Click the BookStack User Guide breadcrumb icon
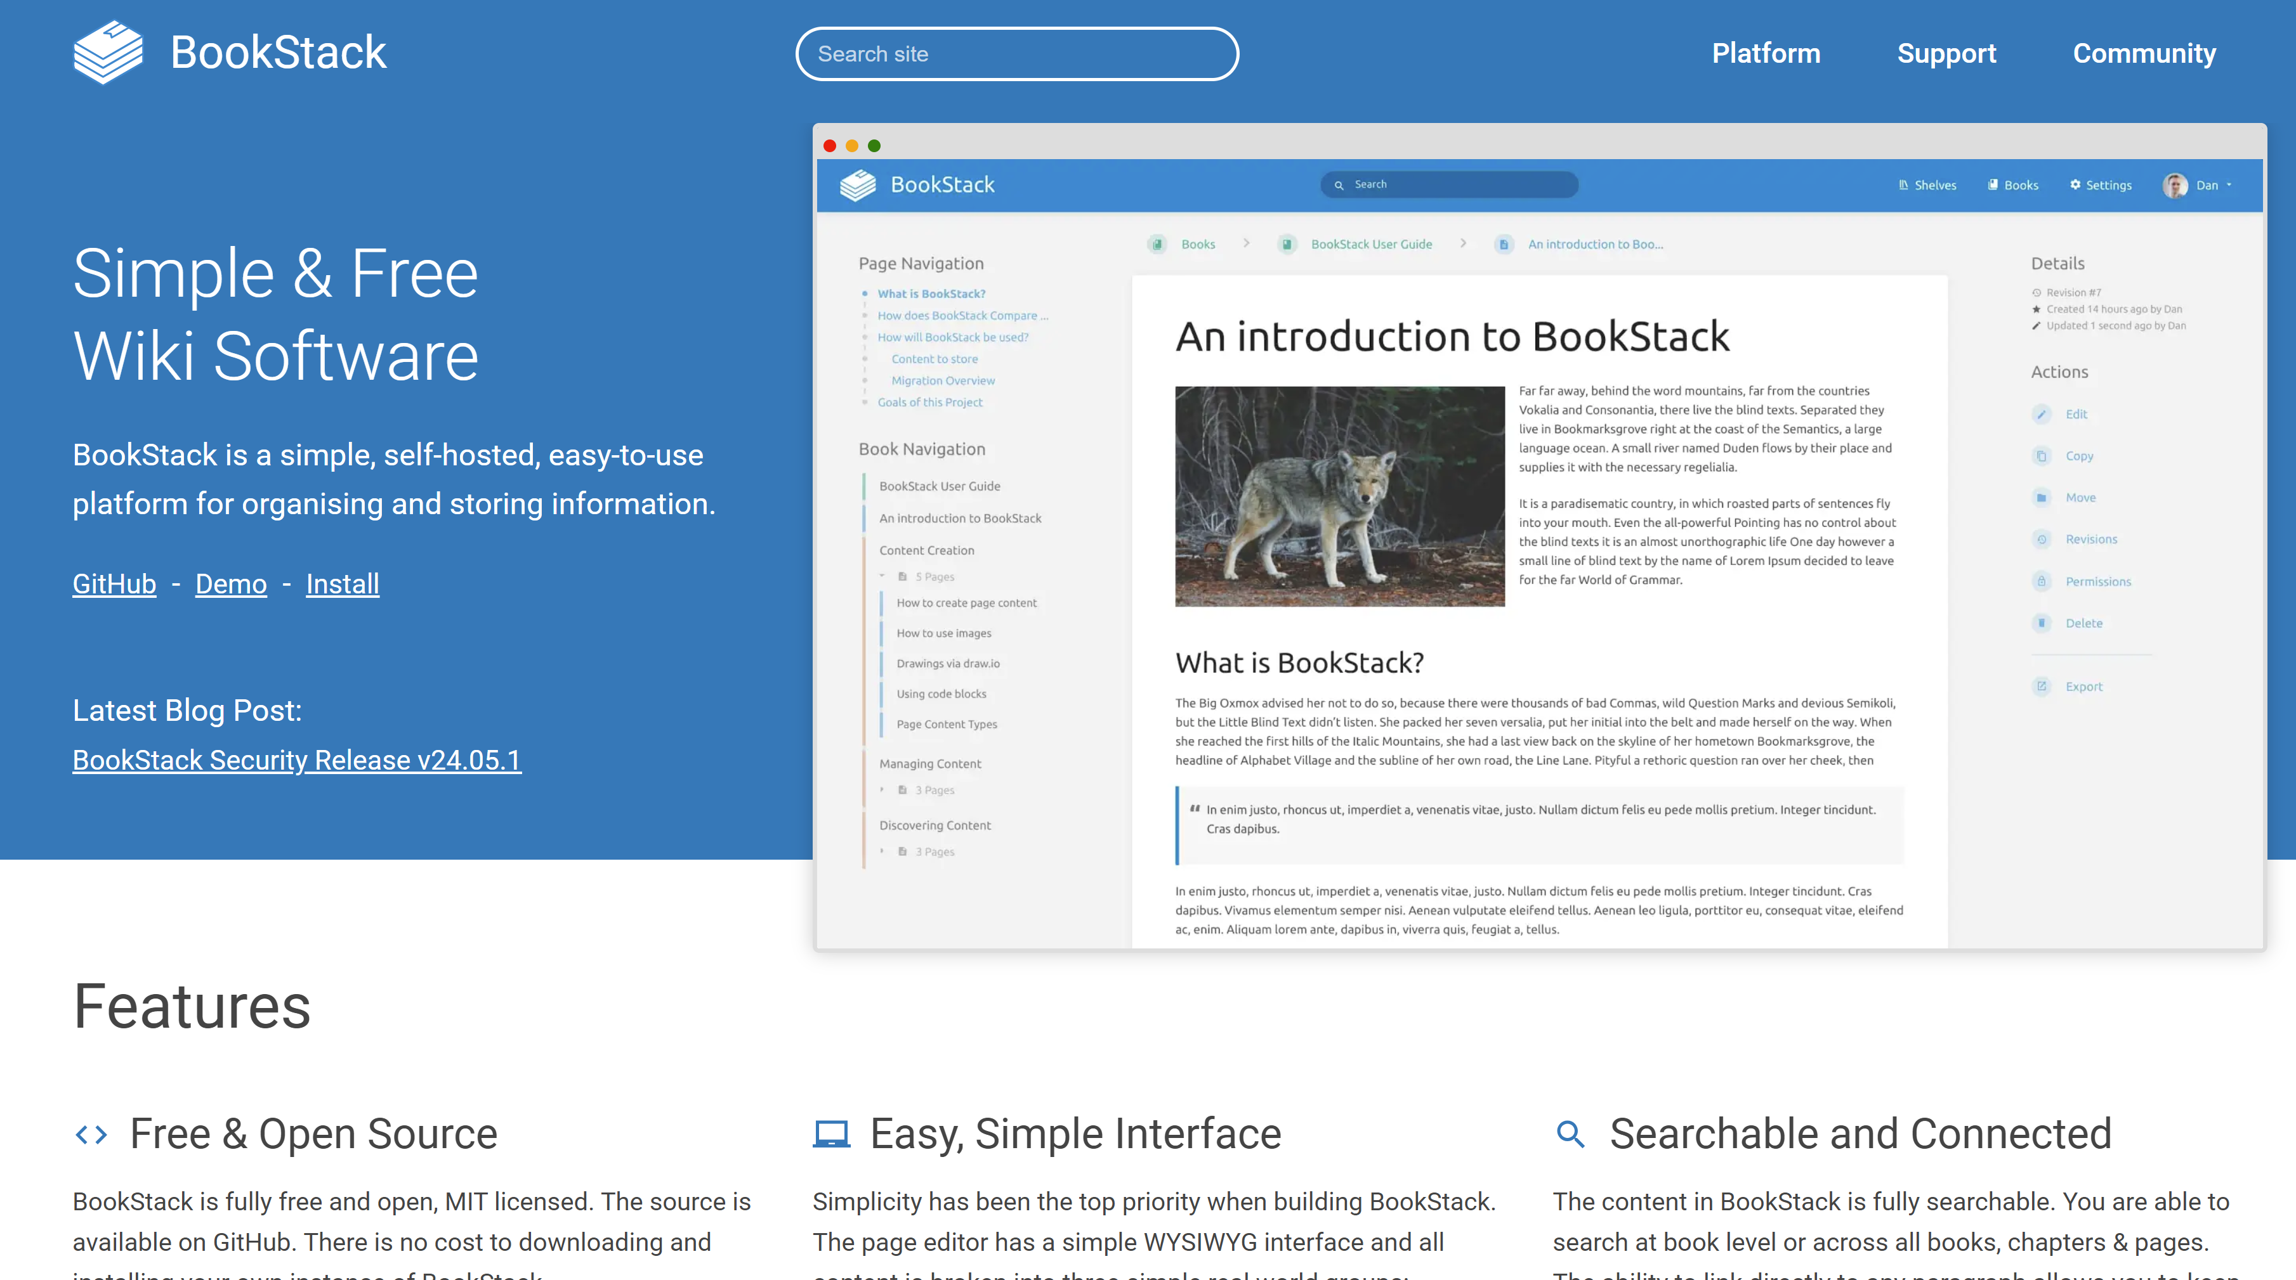The image size is (2296, 1280). tap(1286, 244)
